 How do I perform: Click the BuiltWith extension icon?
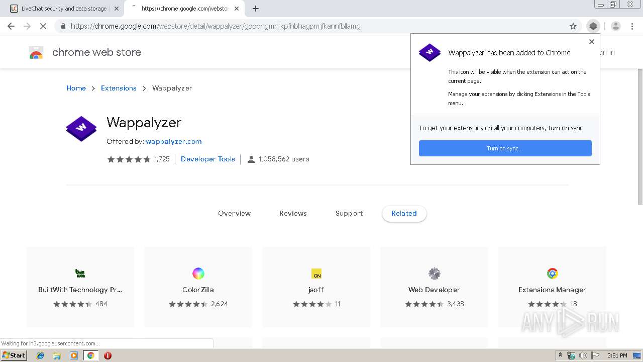[x=80, y=274]
